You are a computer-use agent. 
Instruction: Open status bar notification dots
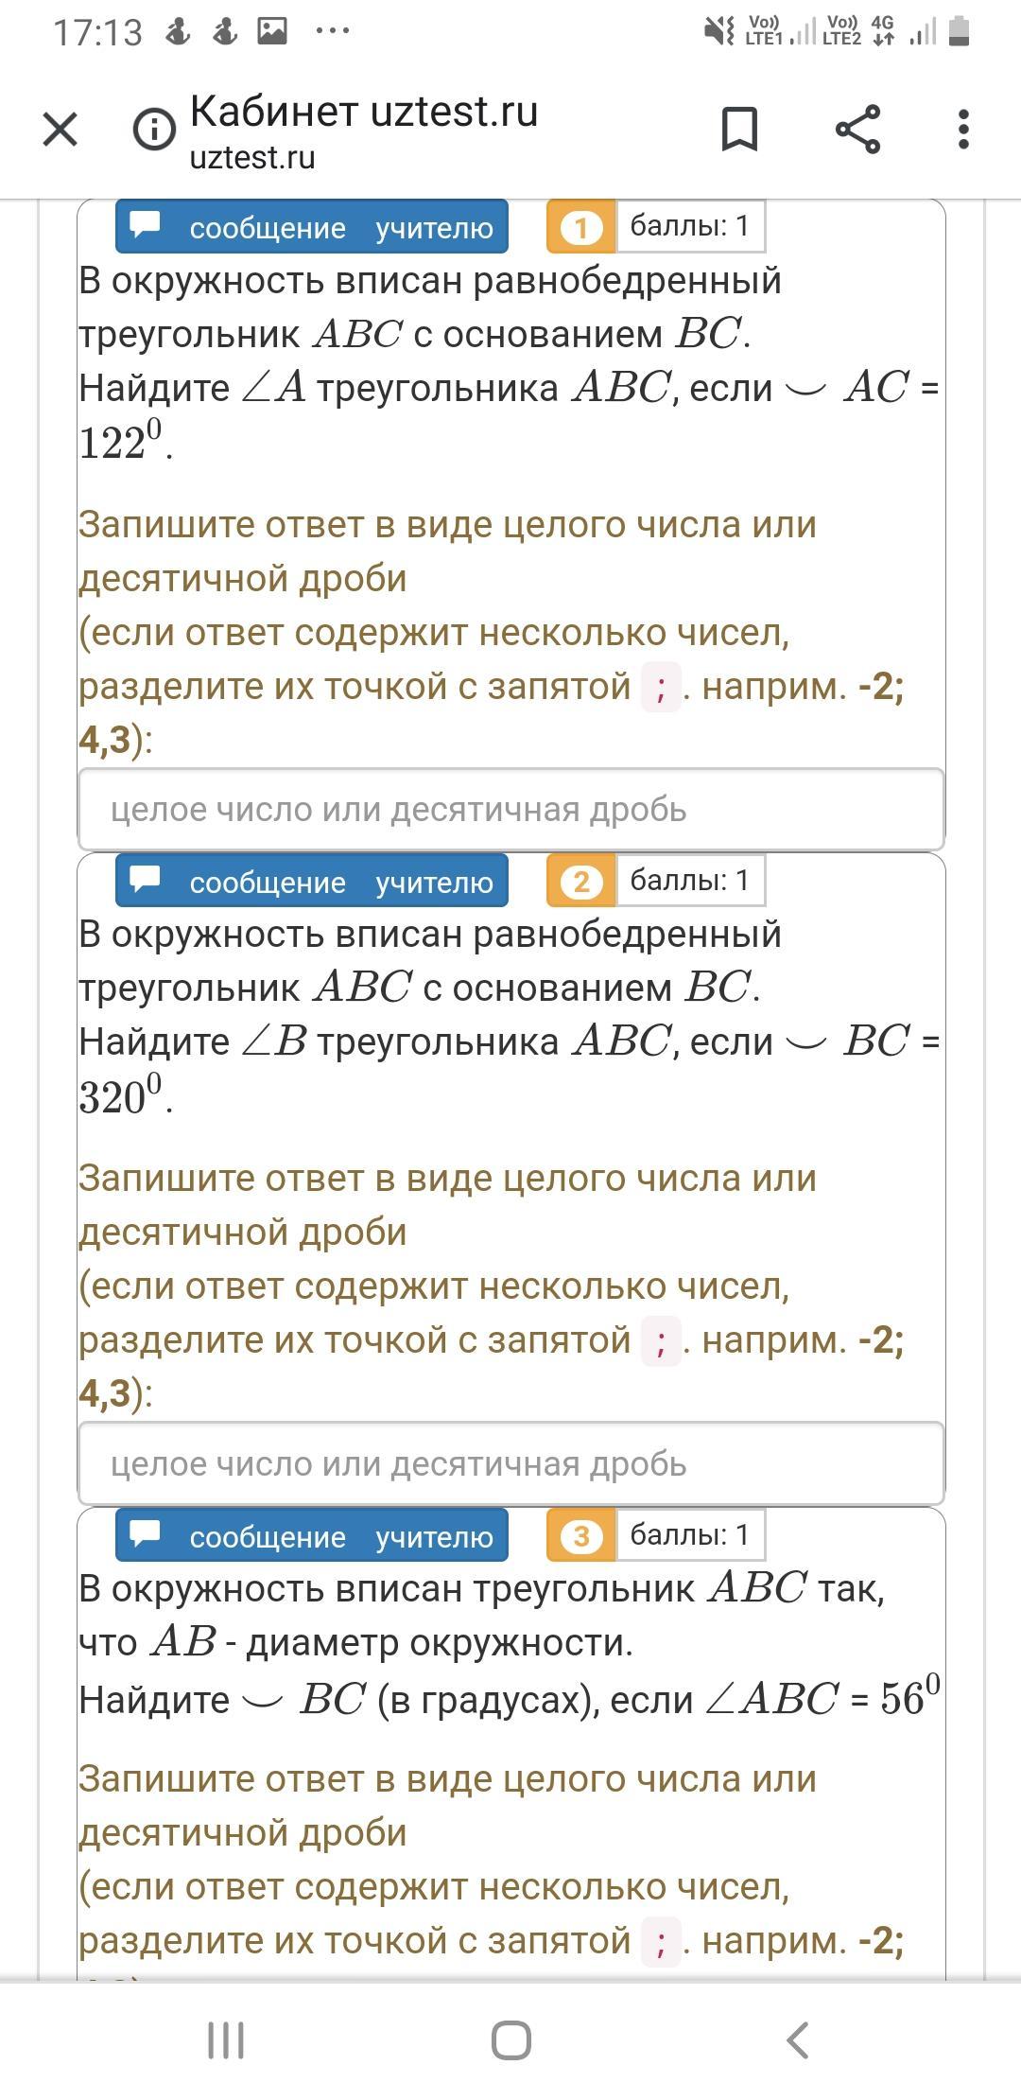333,31
